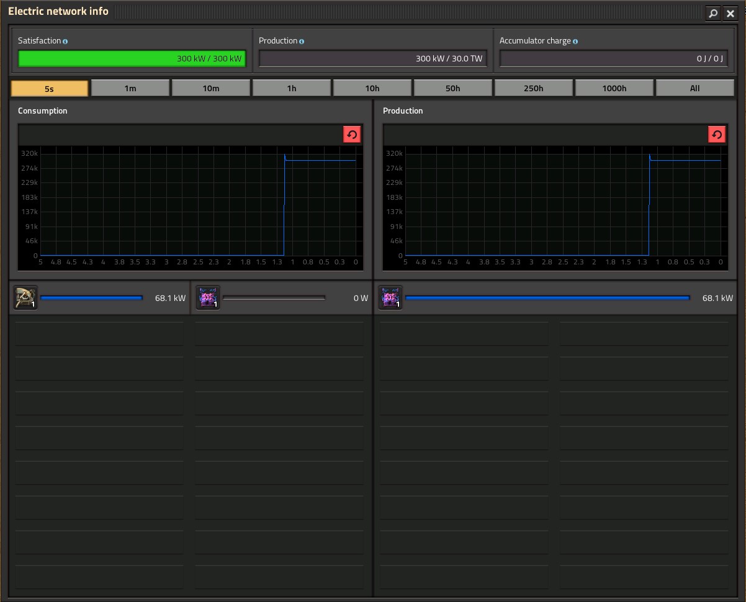Viewport: 746px width, 602px height.
Task: Reset the Consumption graph with the red button
Action: [352, 135]
